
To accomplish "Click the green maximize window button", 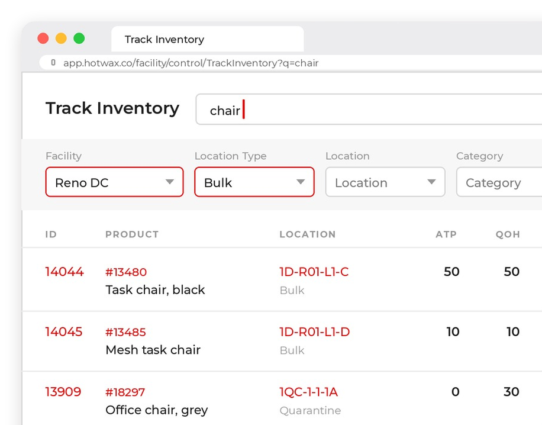I will coord(79,38).
